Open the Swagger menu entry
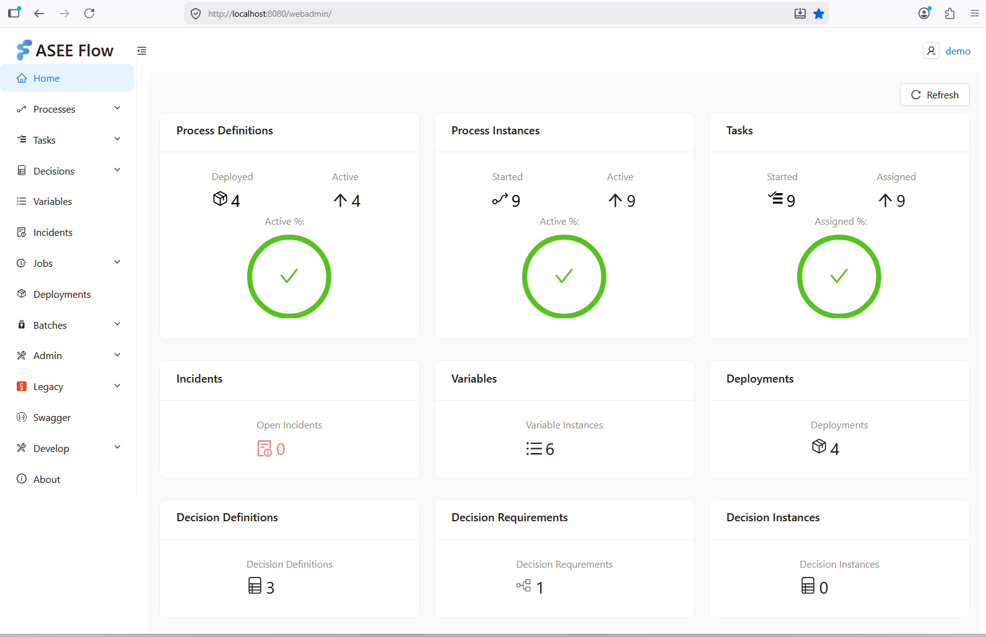 (67, 417)
